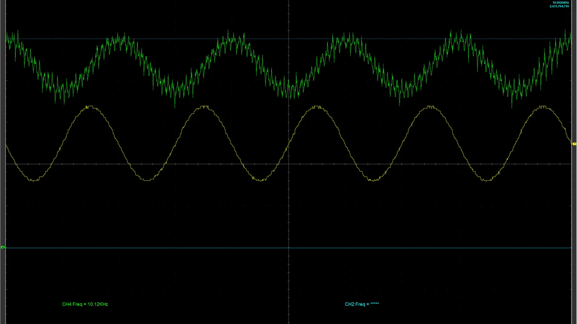Click the 10.0020KHz frequency counter readout
577x324 pixels.
tap(561, 3)
